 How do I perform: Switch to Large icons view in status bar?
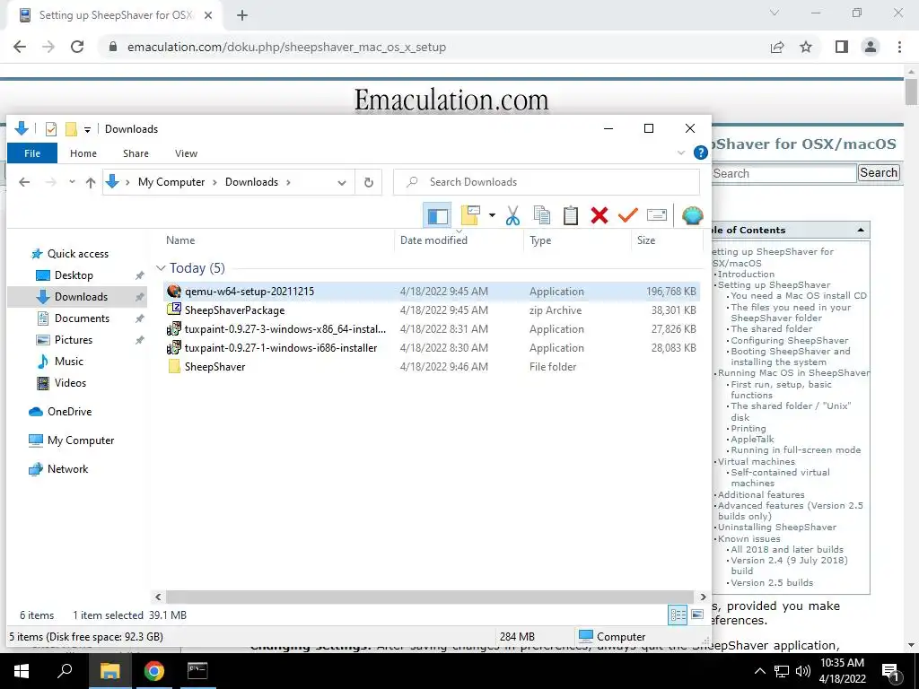pos(696,615)
